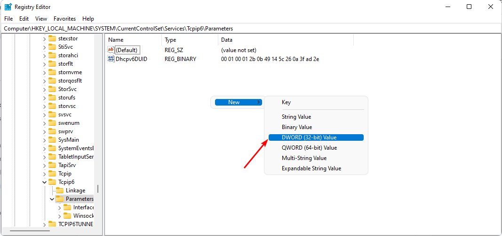Click the storahci folder icon
This screenshot has height=236, width=502.
click(52, 55)
